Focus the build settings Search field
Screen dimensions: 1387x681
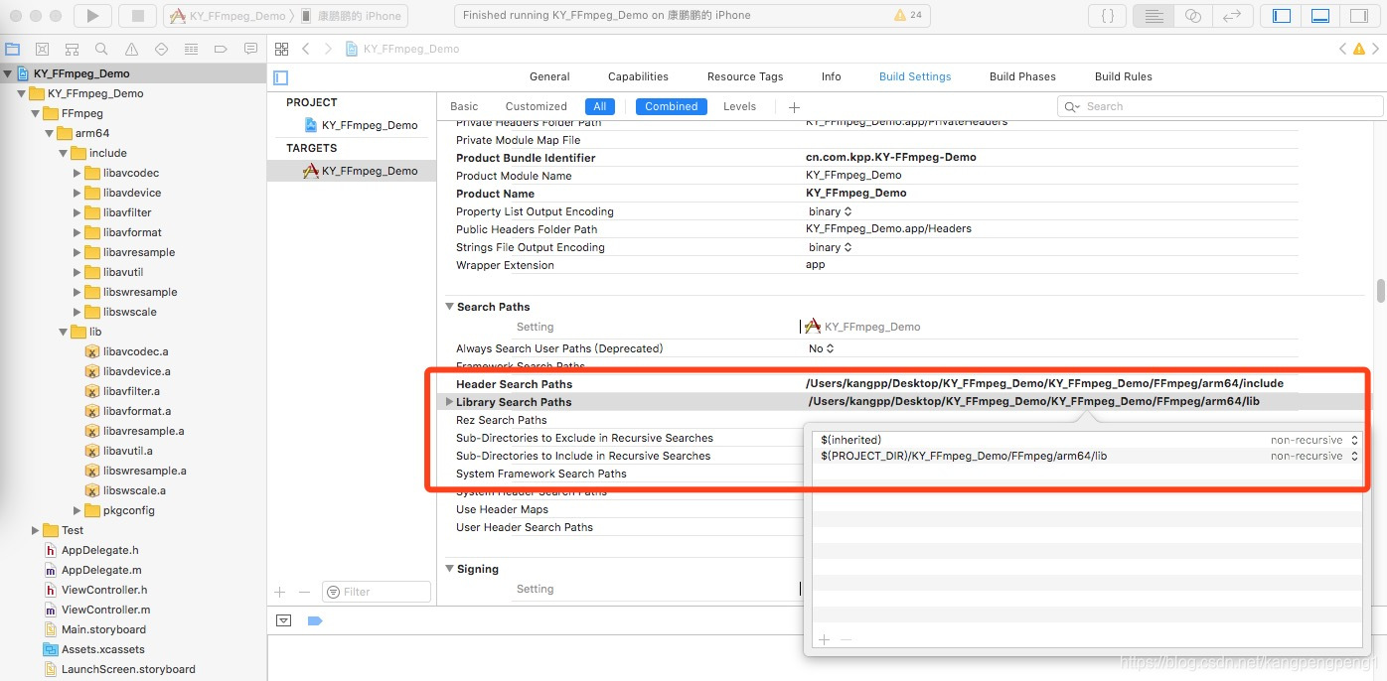coord(1221,106)
